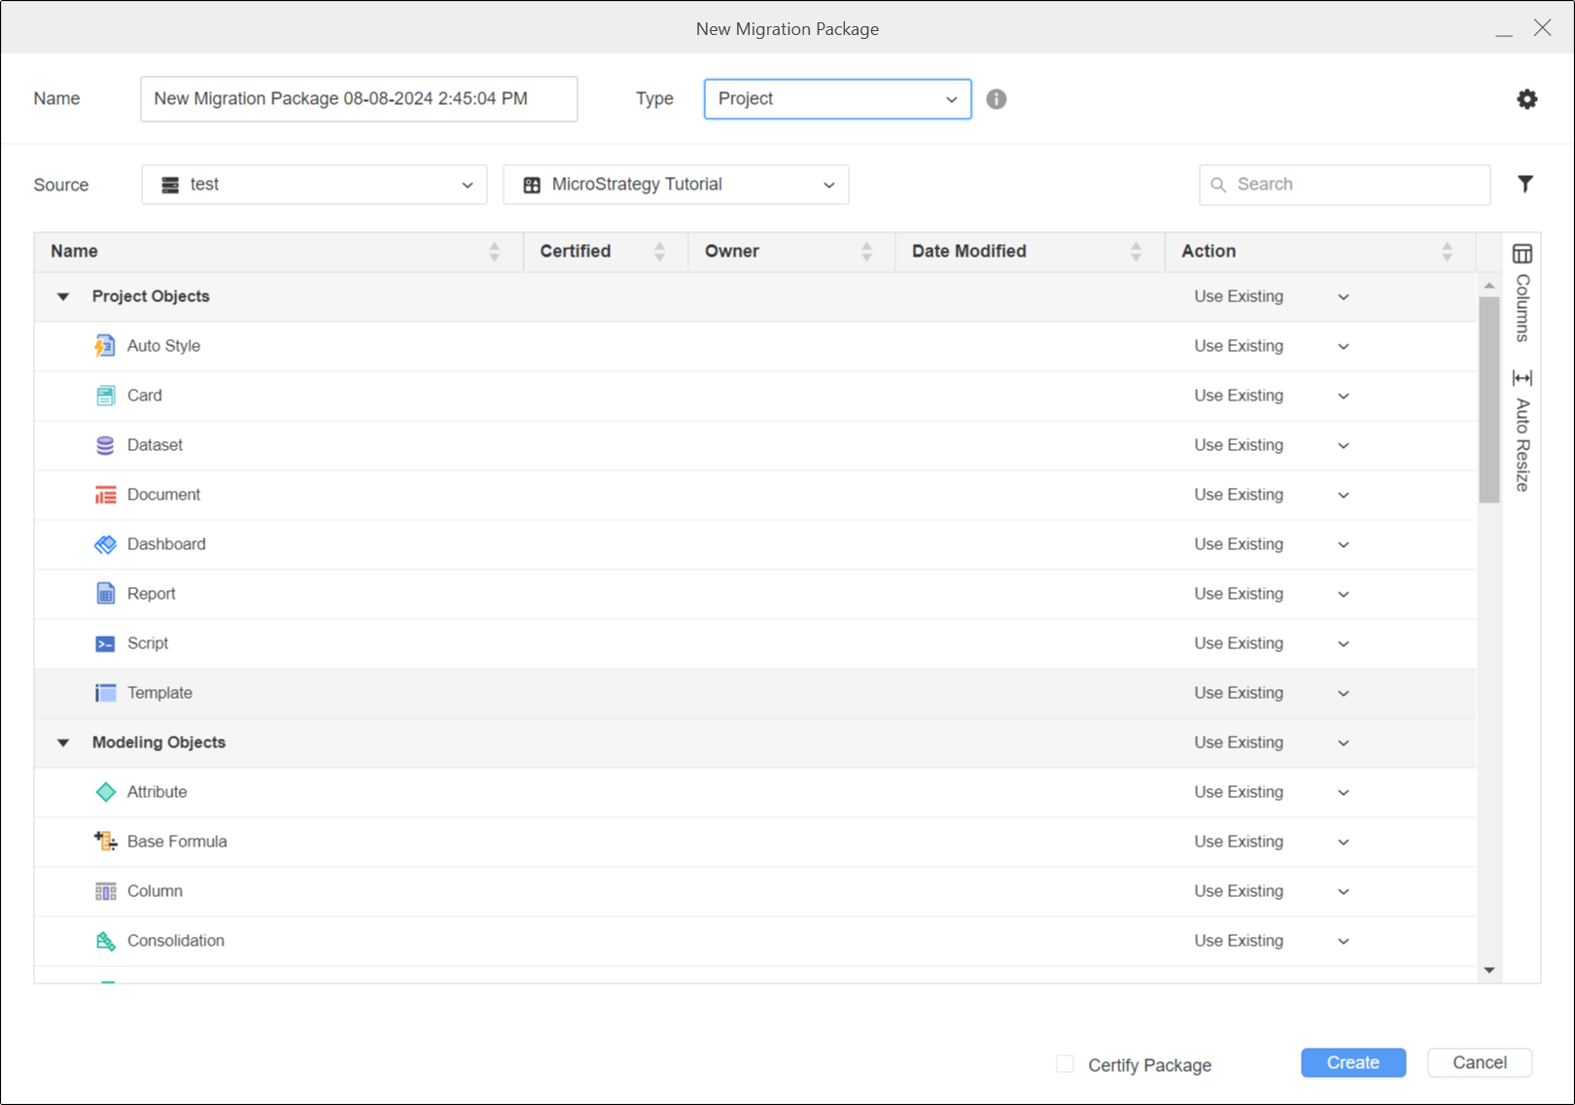Click the Attribute diamond icon
This screenshot has height=1105, width=1575.
point(105,792)
